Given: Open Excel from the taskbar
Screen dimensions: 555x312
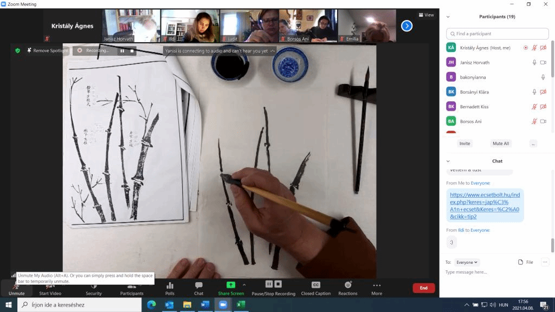Looking at the screenshot, I should 241,304.
